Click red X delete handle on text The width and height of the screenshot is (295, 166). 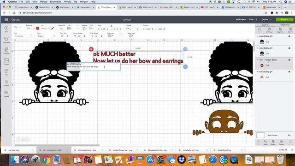91,49
